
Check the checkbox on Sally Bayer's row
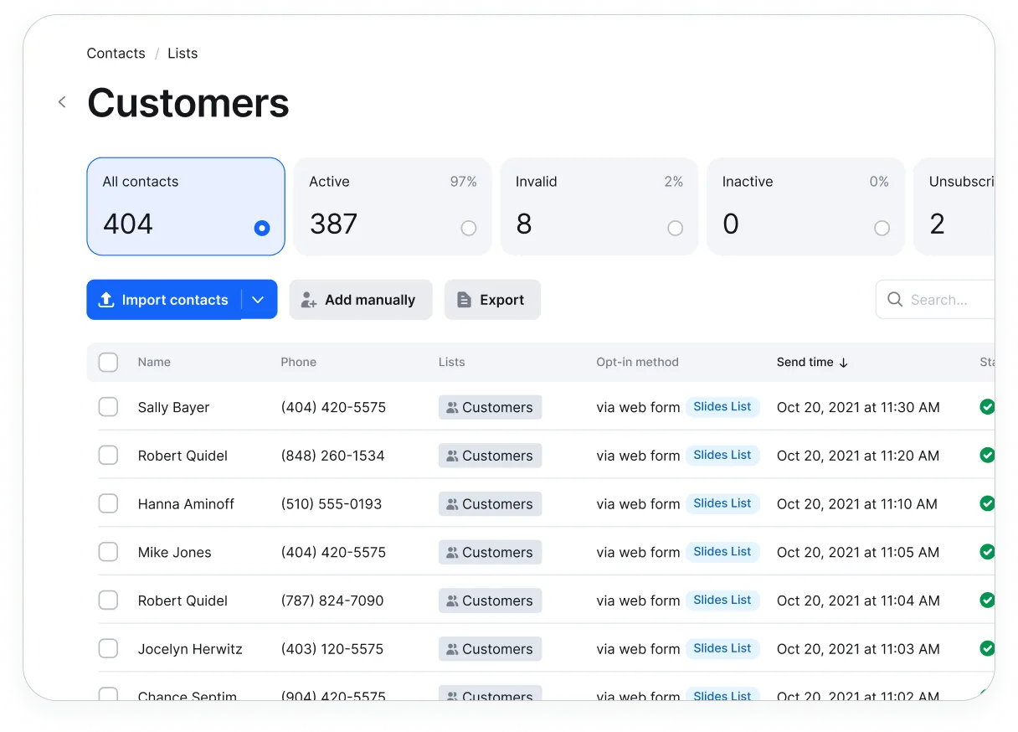tap(108, 407)
